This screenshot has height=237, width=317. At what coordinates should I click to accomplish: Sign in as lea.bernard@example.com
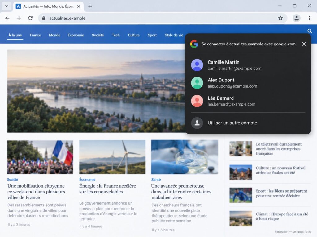pyautogui.click(x=248, y=101)
